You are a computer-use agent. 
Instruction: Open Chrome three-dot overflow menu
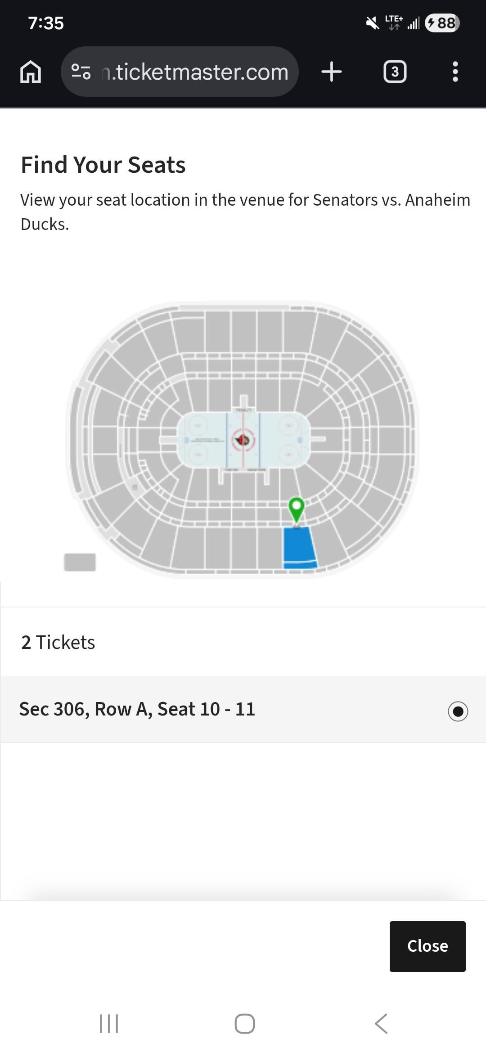click(x=455, y=72)
